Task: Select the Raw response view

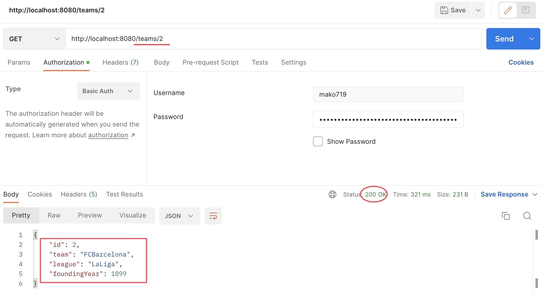Action: pyautogui.click(x=54, y=215)
